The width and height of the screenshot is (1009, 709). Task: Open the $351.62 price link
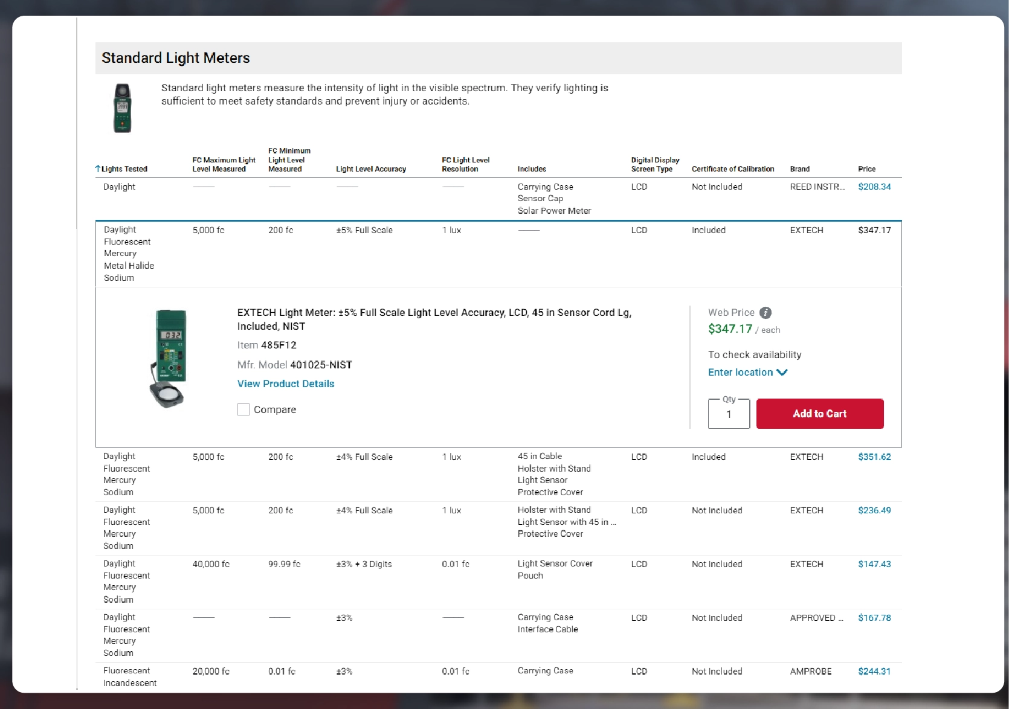click(874, 457)
